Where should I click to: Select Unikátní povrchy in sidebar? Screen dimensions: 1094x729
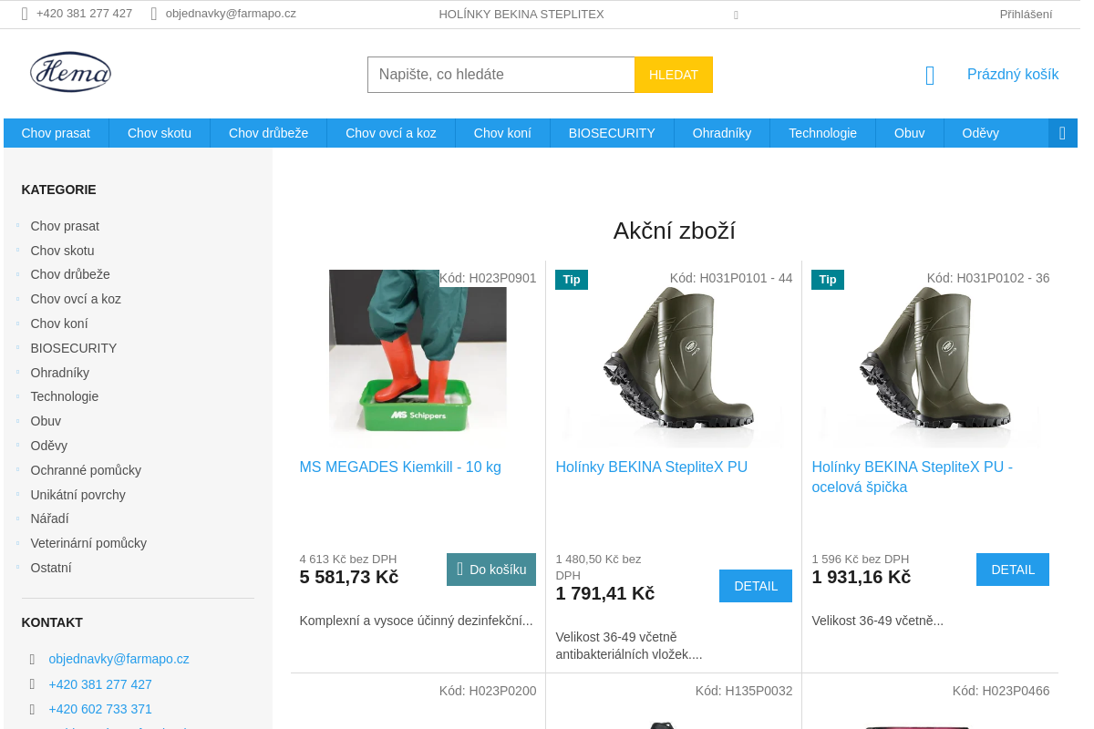coord(78,495)
